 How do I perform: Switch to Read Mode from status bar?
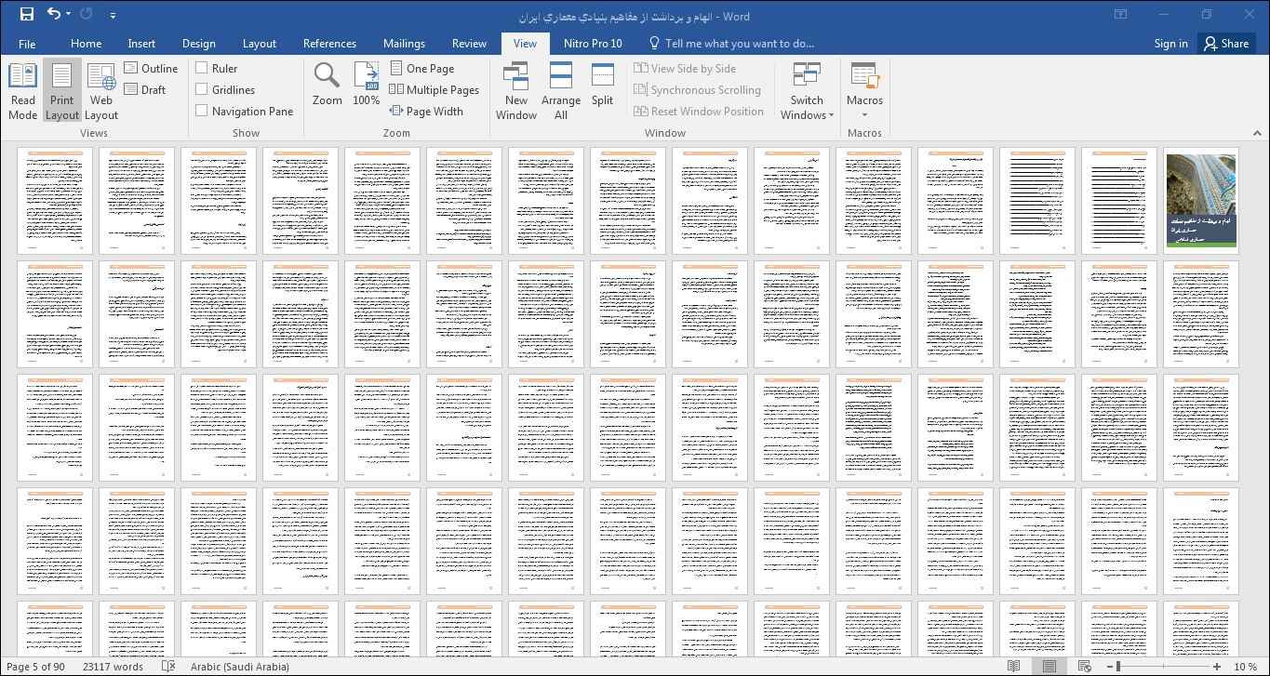coord(1014,667)
